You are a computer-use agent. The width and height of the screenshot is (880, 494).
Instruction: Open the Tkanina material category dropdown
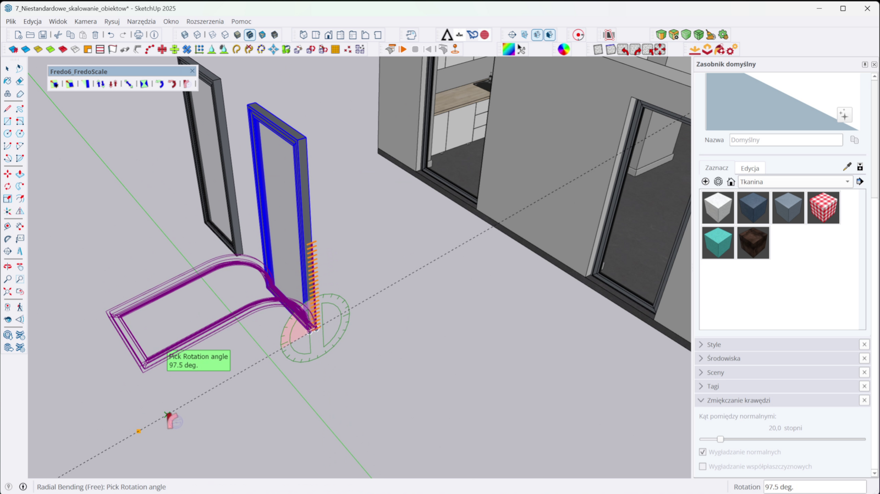(795, 182)
